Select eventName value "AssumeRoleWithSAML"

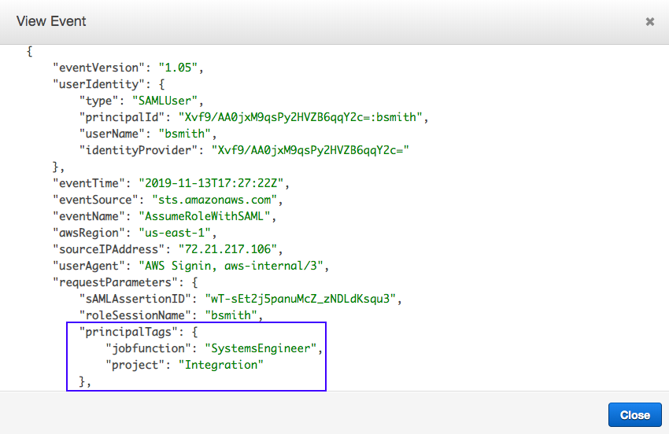pos(205,216)
